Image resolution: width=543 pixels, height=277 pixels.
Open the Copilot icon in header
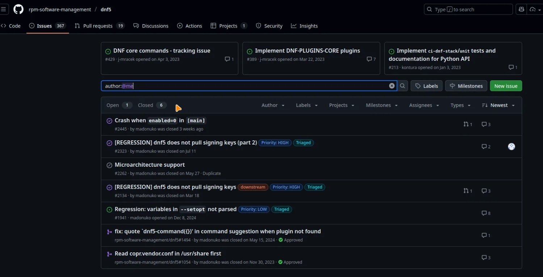click(521, 9)
